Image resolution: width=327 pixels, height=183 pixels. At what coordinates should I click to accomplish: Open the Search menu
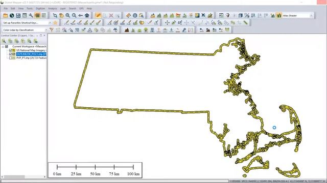pyautogui.click(x=73, y=9)
